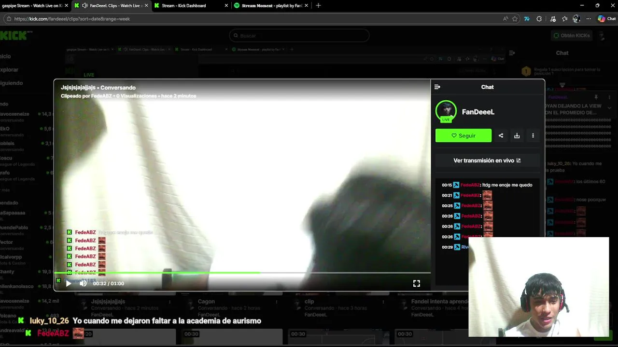Open the clip's three-dot options menu
This screenshot has height=347, width=618.
pyautogui.click(x=533, y=135)
